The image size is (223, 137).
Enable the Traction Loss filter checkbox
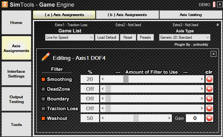[x=43, y=109]
